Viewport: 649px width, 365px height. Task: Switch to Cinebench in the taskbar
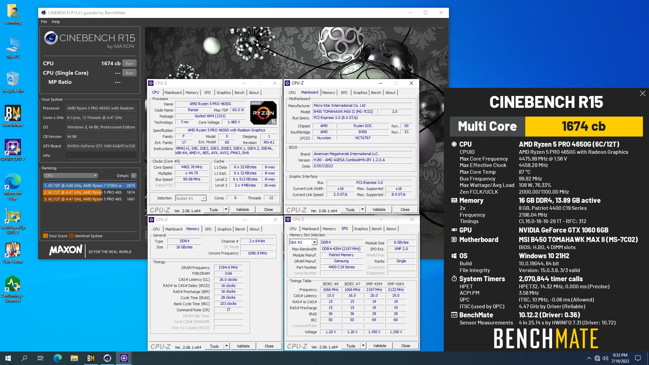coord(107,358)
